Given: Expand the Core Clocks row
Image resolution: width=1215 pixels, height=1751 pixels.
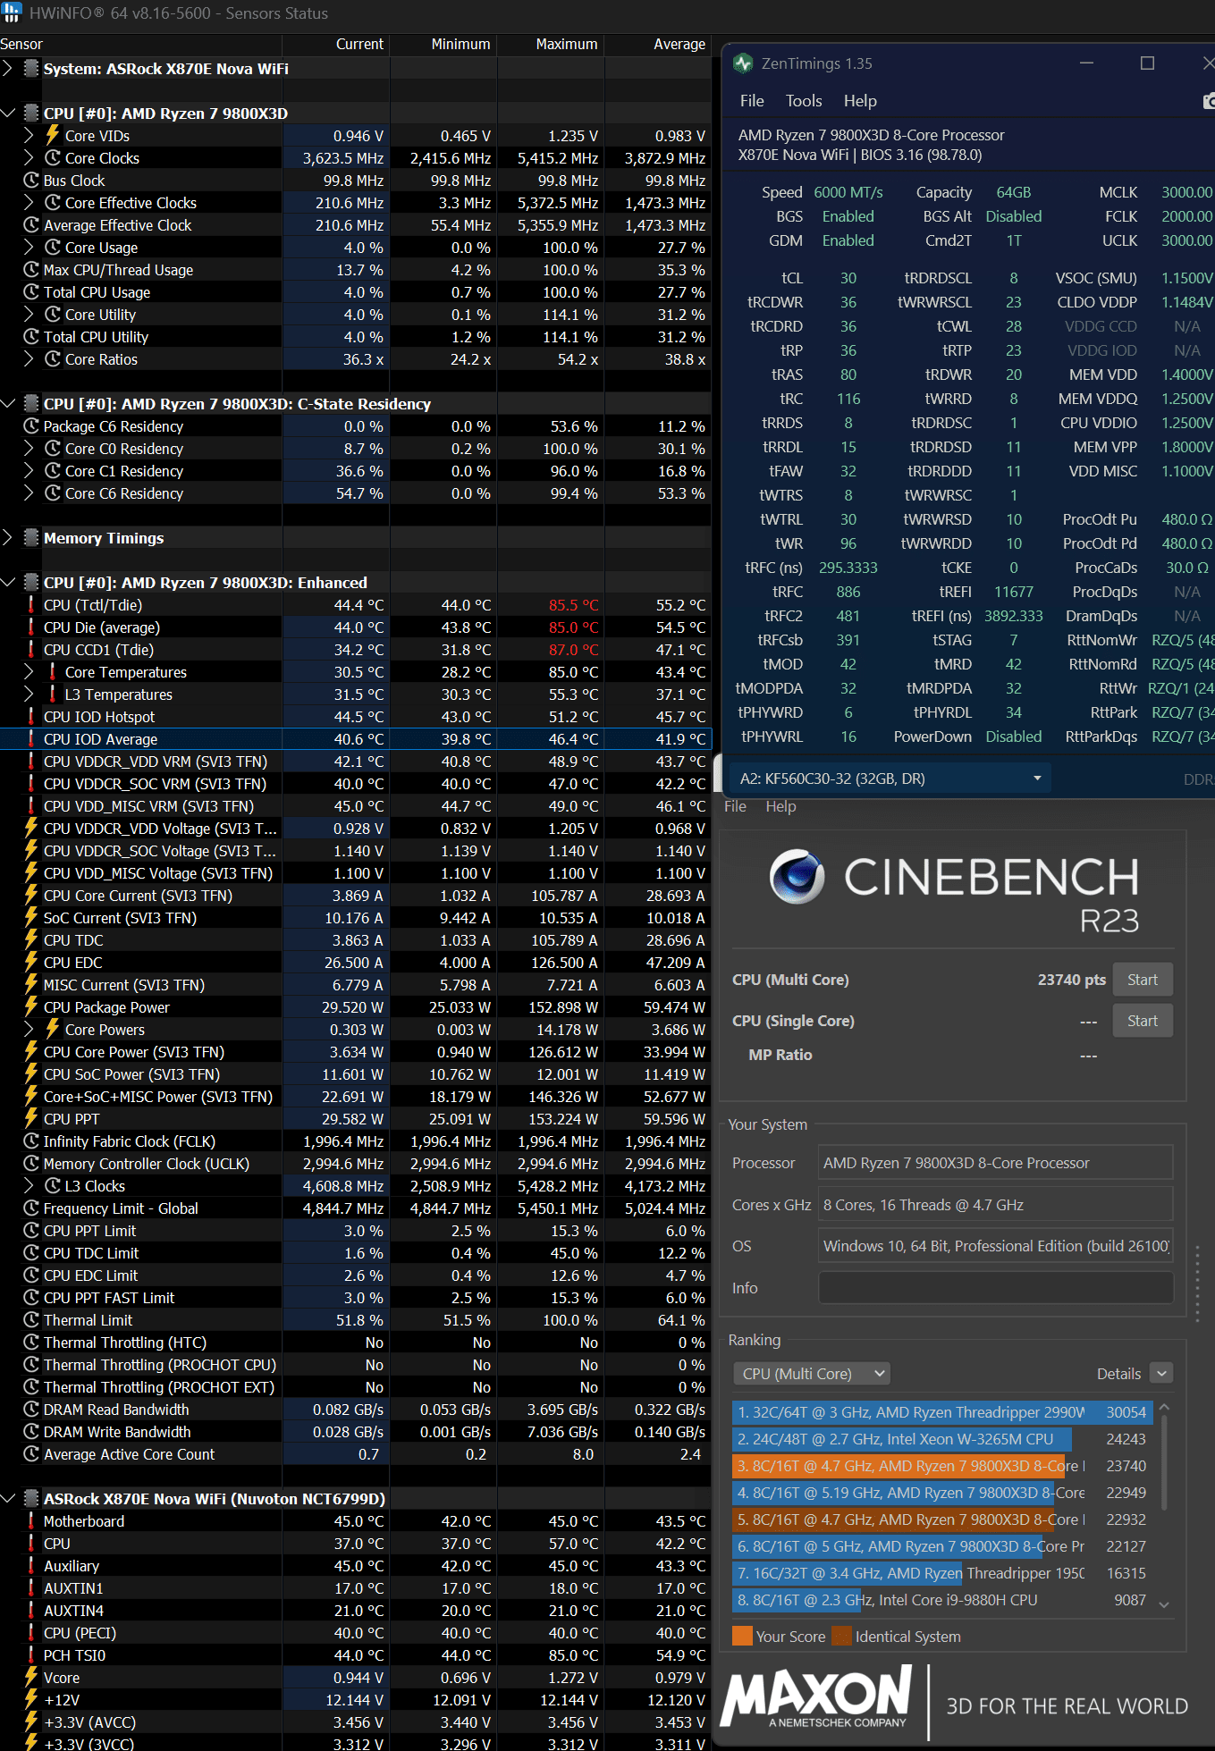Looking at the screenshot, I should click(29, 157).
